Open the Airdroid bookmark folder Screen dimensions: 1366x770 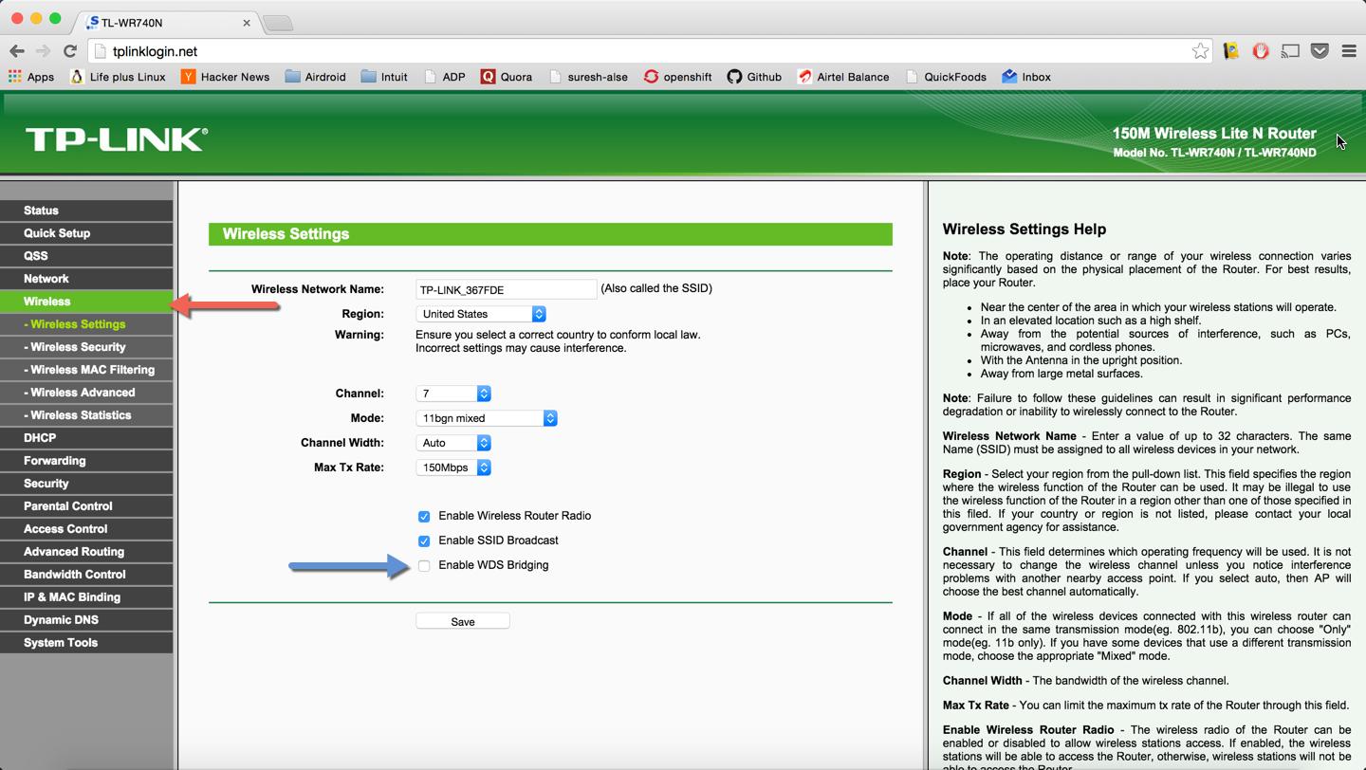(x=315, y=77)
